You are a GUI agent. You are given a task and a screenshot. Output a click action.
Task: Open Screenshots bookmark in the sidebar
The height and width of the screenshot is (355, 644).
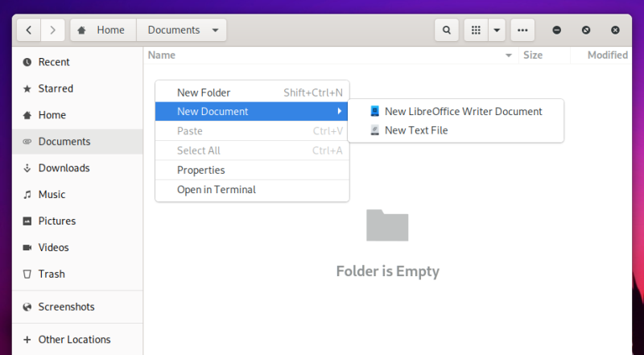[77, 307]
